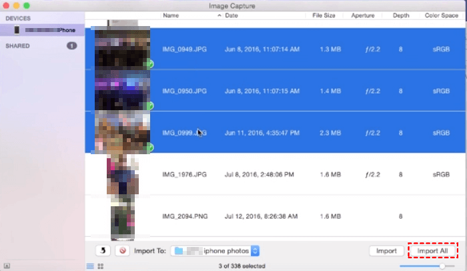
Task: Click green checkmark badge on IMG_0949 thumbnail
Action: point(150,64)
